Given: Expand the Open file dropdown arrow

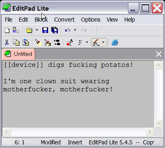Looking at the screenshot, I should [x=37, y=30].
